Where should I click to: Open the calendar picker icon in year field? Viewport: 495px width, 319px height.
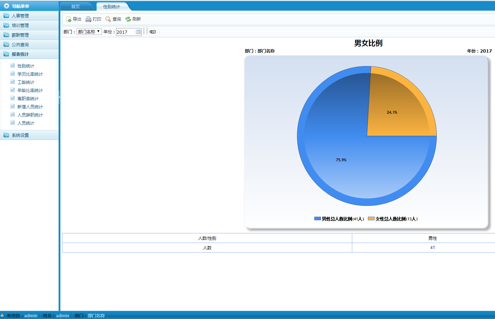(x=138, y=32)
